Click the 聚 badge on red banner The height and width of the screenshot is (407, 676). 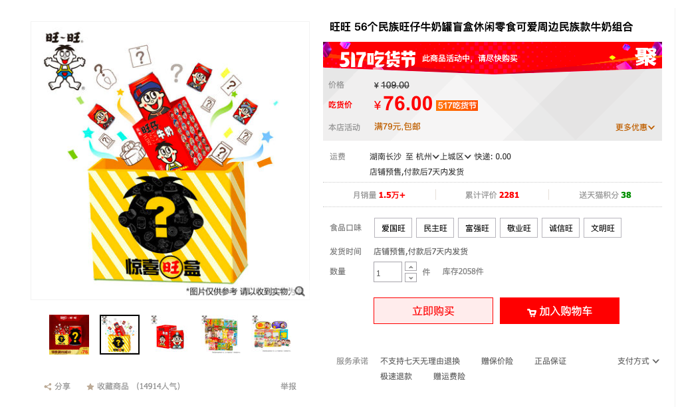645,57
